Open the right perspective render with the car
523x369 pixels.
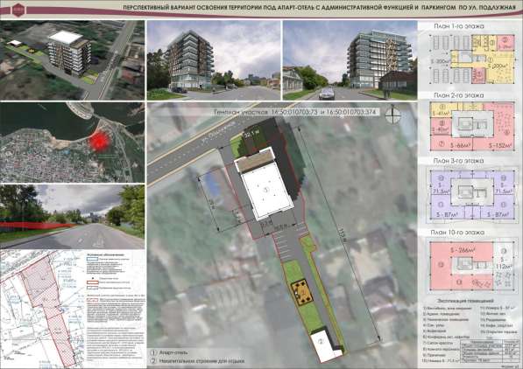(x=350, y=60)
